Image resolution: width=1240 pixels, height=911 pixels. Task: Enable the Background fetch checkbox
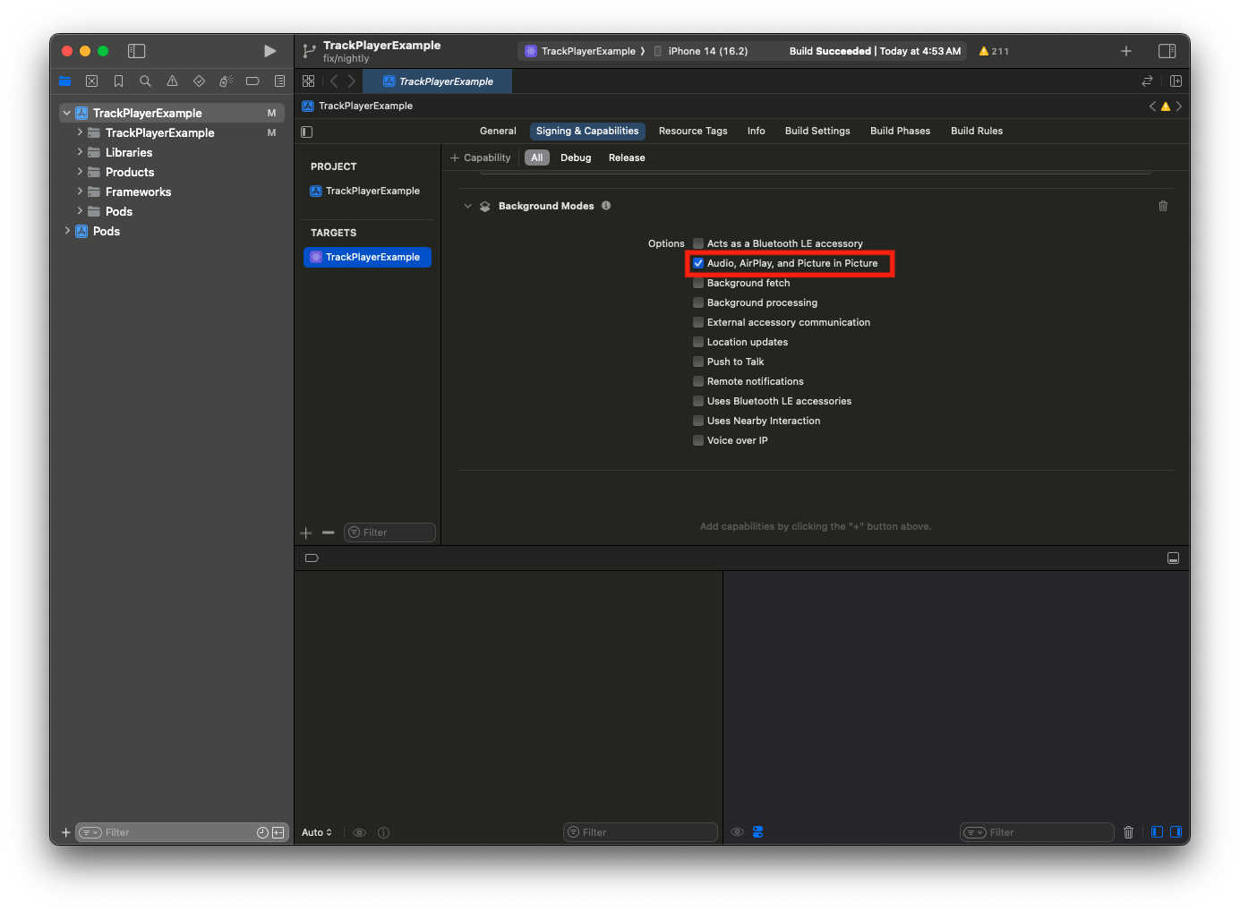point(698,283)
